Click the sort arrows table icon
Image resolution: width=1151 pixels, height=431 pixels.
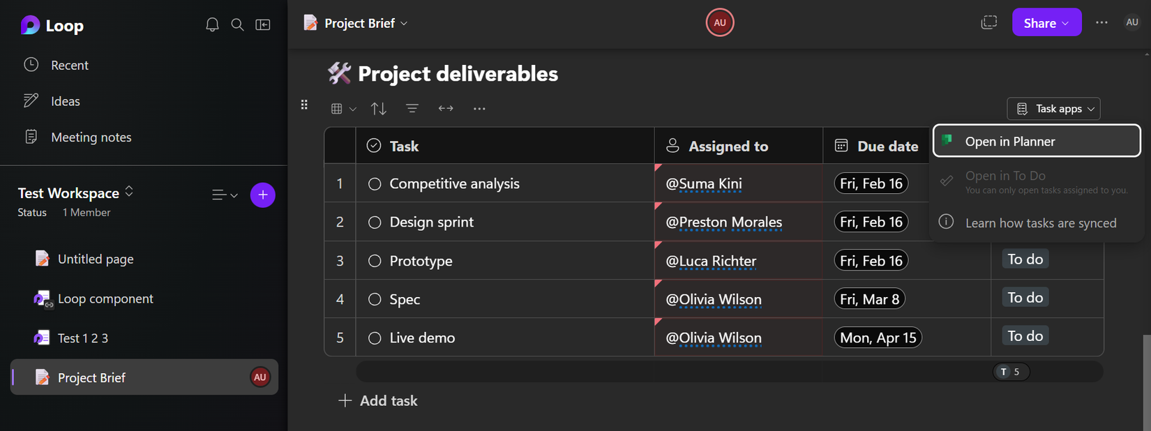point(379,109)
